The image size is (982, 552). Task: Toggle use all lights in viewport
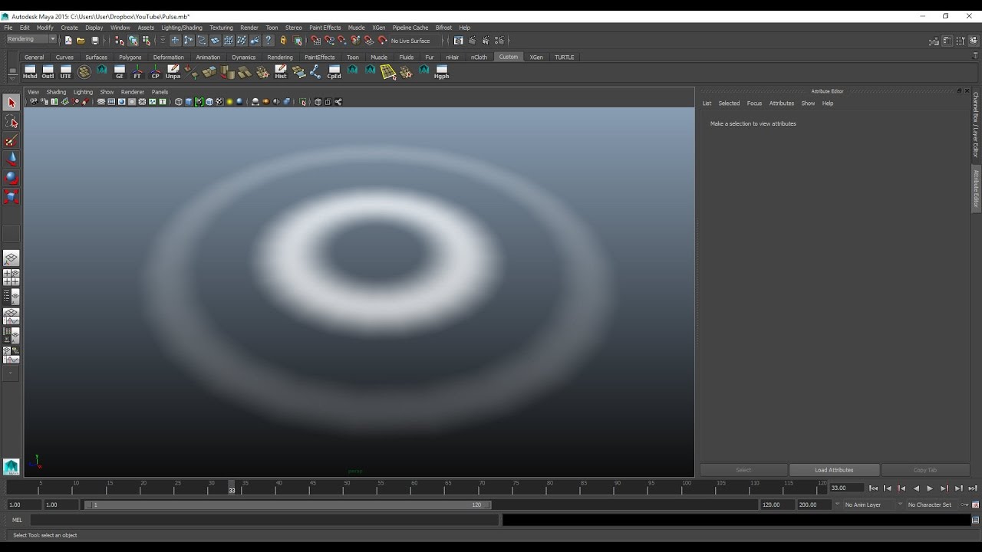click(x=229, y=102)
